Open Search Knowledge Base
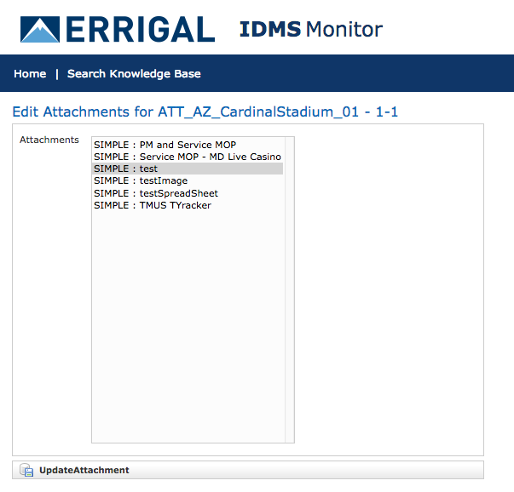 pos(134,74)
